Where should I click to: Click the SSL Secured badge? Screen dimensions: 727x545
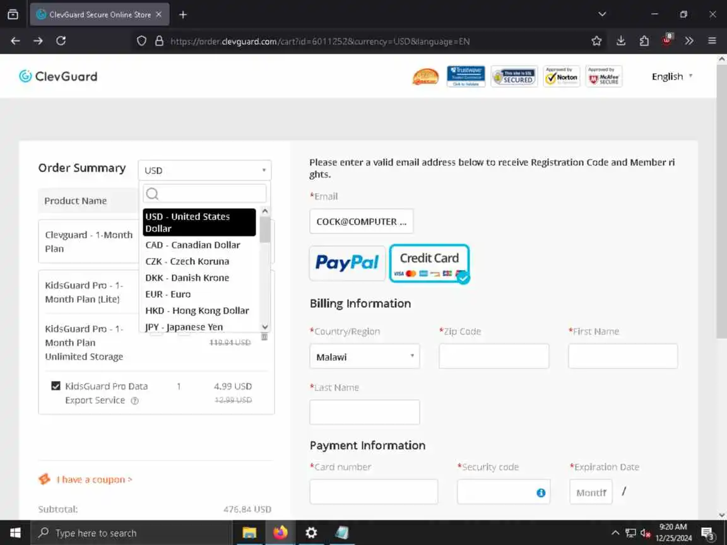click(x=514, y=76)
